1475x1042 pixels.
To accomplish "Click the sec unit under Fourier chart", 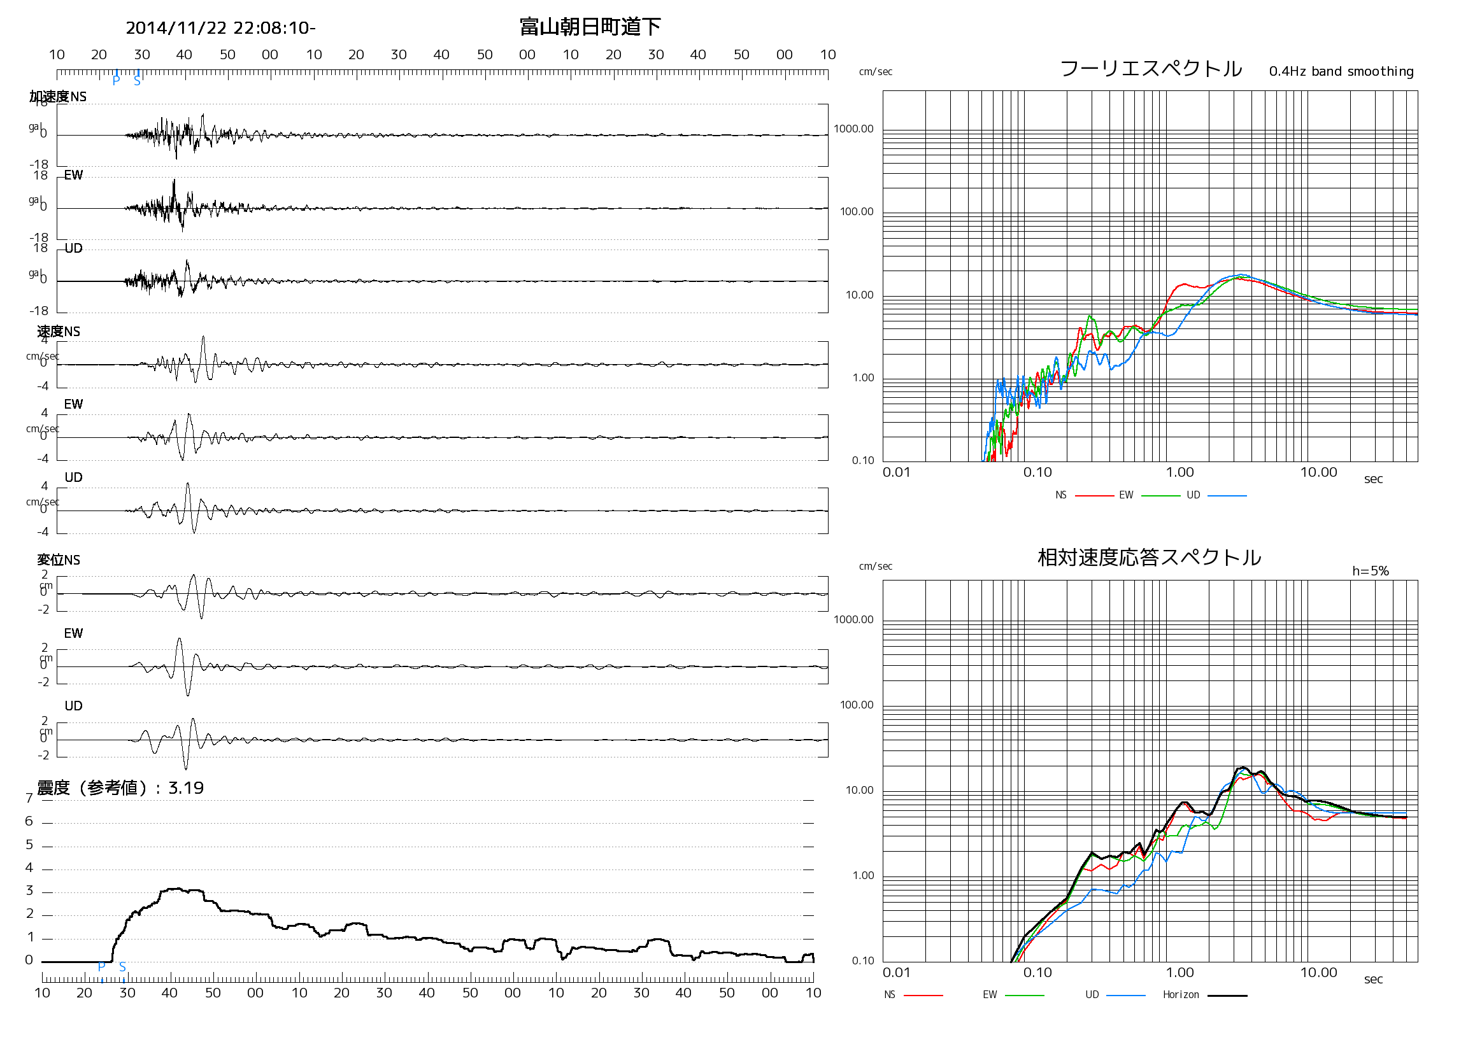I will [x=1373, y=479].
